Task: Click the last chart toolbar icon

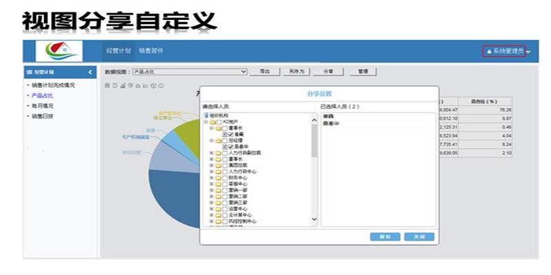Action: 161,86
